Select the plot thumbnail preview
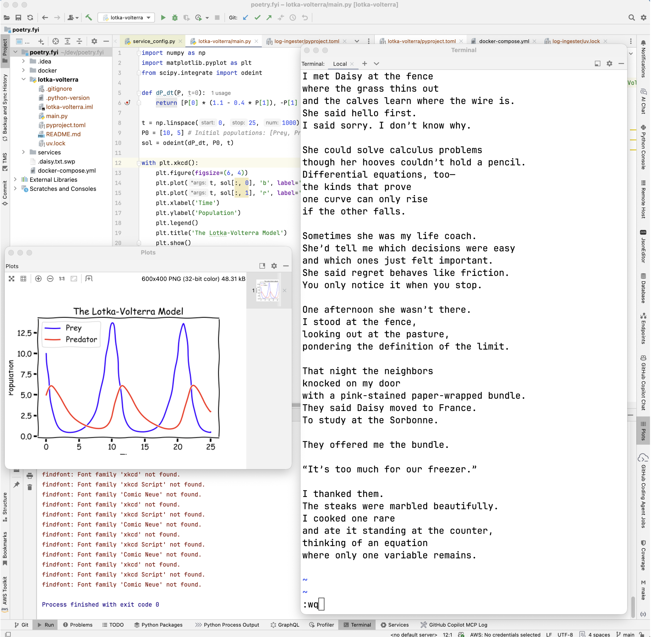Screen dimensions: 651x637 coord(268,291)
